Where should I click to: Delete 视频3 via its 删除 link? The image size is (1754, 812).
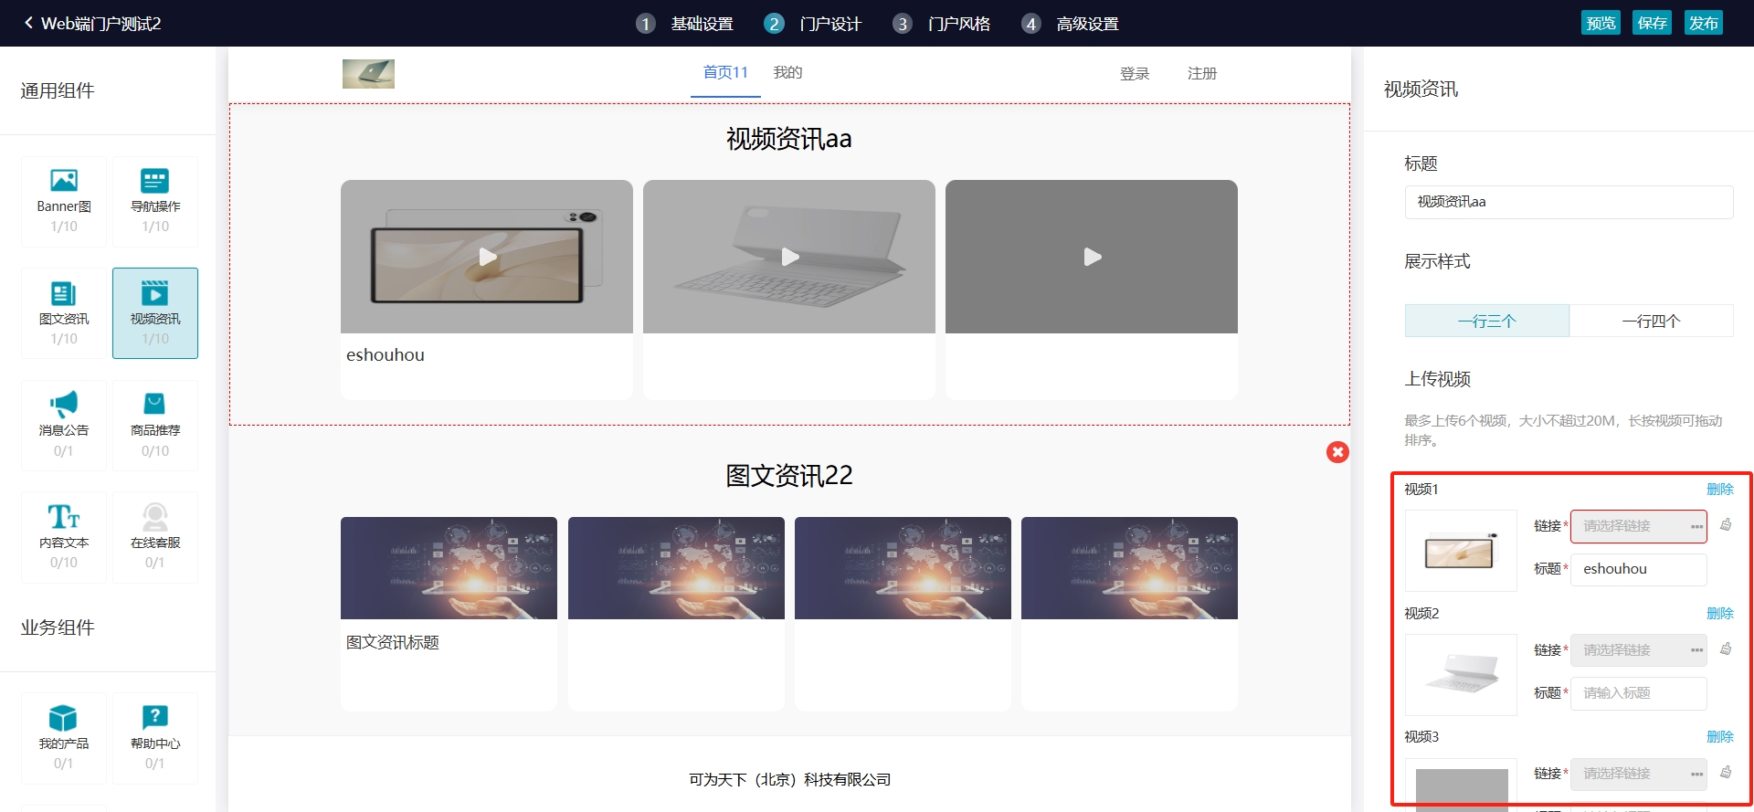point(1720,736)
